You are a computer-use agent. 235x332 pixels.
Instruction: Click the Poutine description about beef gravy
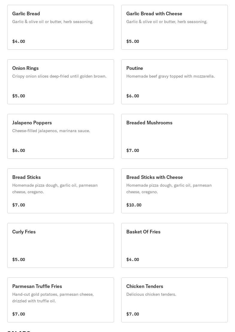pyautogui.click(x=170, y=76)
